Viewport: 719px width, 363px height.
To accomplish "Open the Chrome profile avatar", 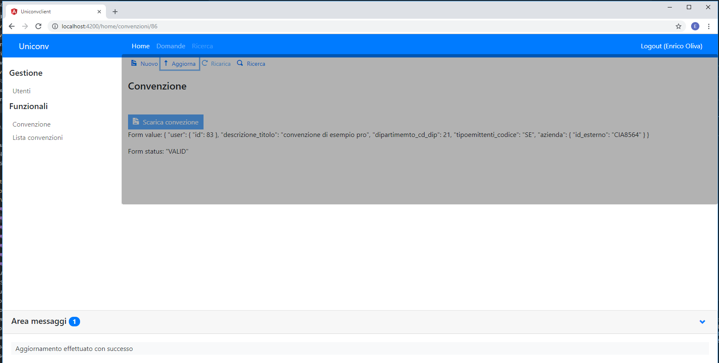I will click(695, 26).
